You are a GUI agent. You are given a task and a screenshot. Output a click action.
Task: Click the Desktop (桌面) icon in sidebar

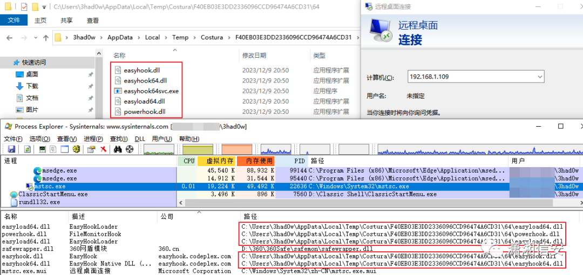[20, 74]
